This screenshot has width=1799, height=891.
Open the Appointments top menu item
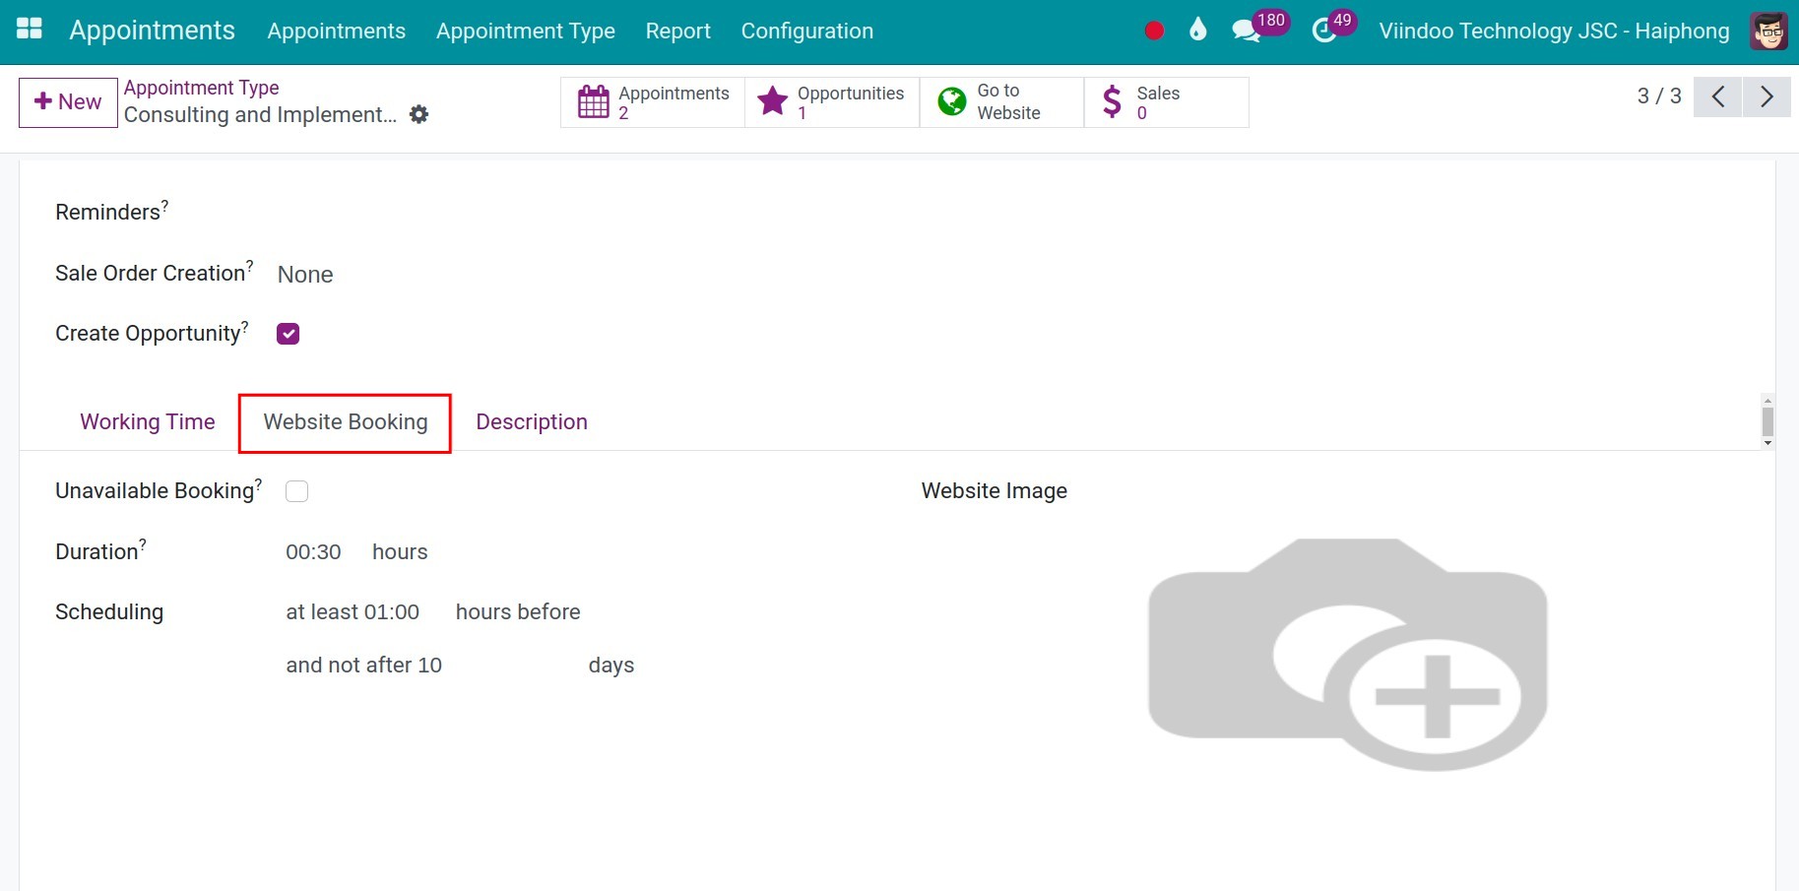tap(337, 31)
